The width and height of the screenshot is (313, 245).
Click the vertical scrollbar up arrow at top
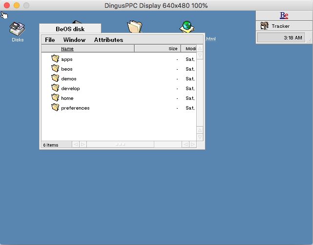200,49
